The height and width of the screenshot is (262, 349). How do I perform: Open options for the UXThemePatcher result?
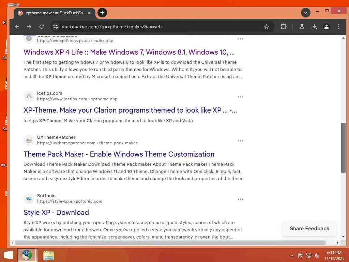click(x=240, y=141)
